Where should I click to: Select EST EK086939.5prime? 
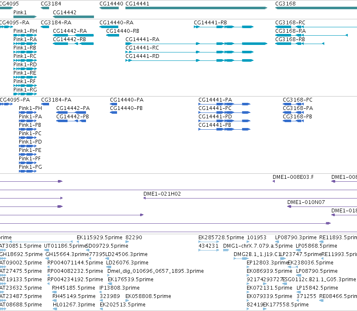click(x=269, y=271)
